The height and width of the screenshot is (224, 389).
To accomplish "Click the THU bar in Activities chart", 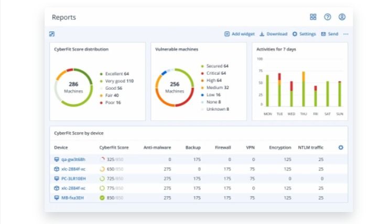I will [304, 89].
